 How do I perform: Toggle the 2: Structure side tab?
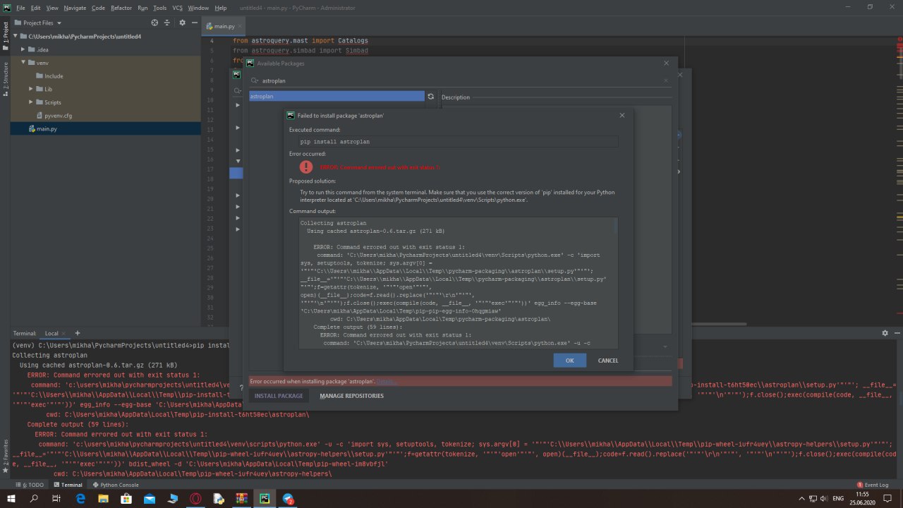5,78
